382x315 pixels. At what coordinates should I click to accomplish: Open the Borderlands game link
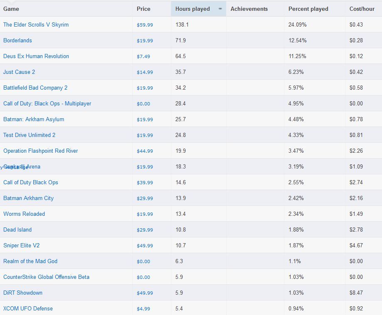pyautogui.click(x=17, y=40)
